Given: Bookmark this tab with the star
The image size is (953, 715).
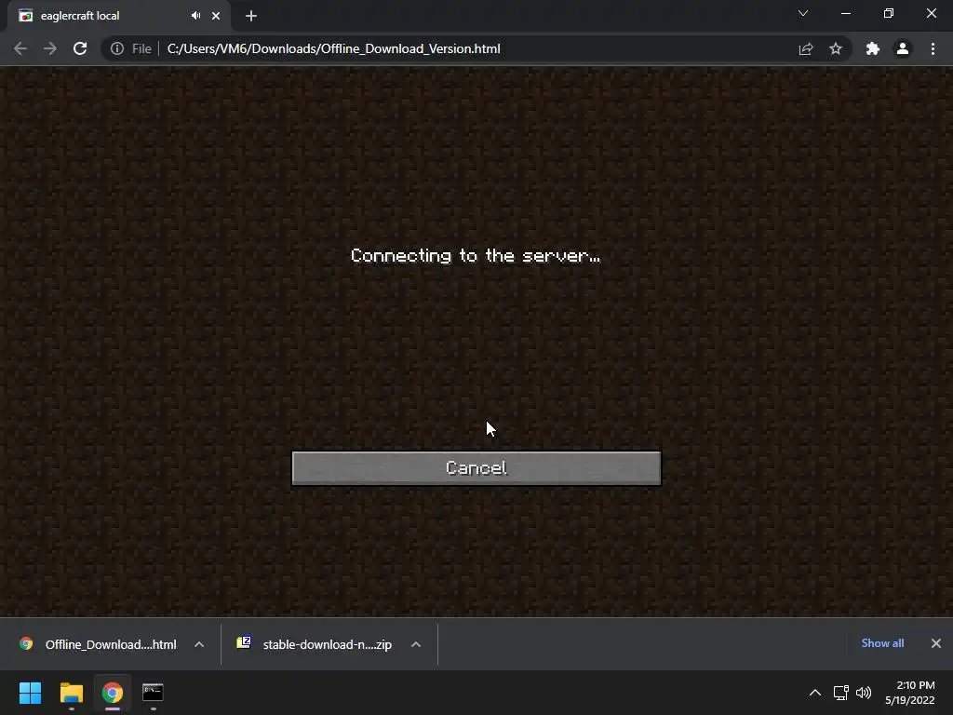Looking at the screenshot, I should [x=836, y=48].
